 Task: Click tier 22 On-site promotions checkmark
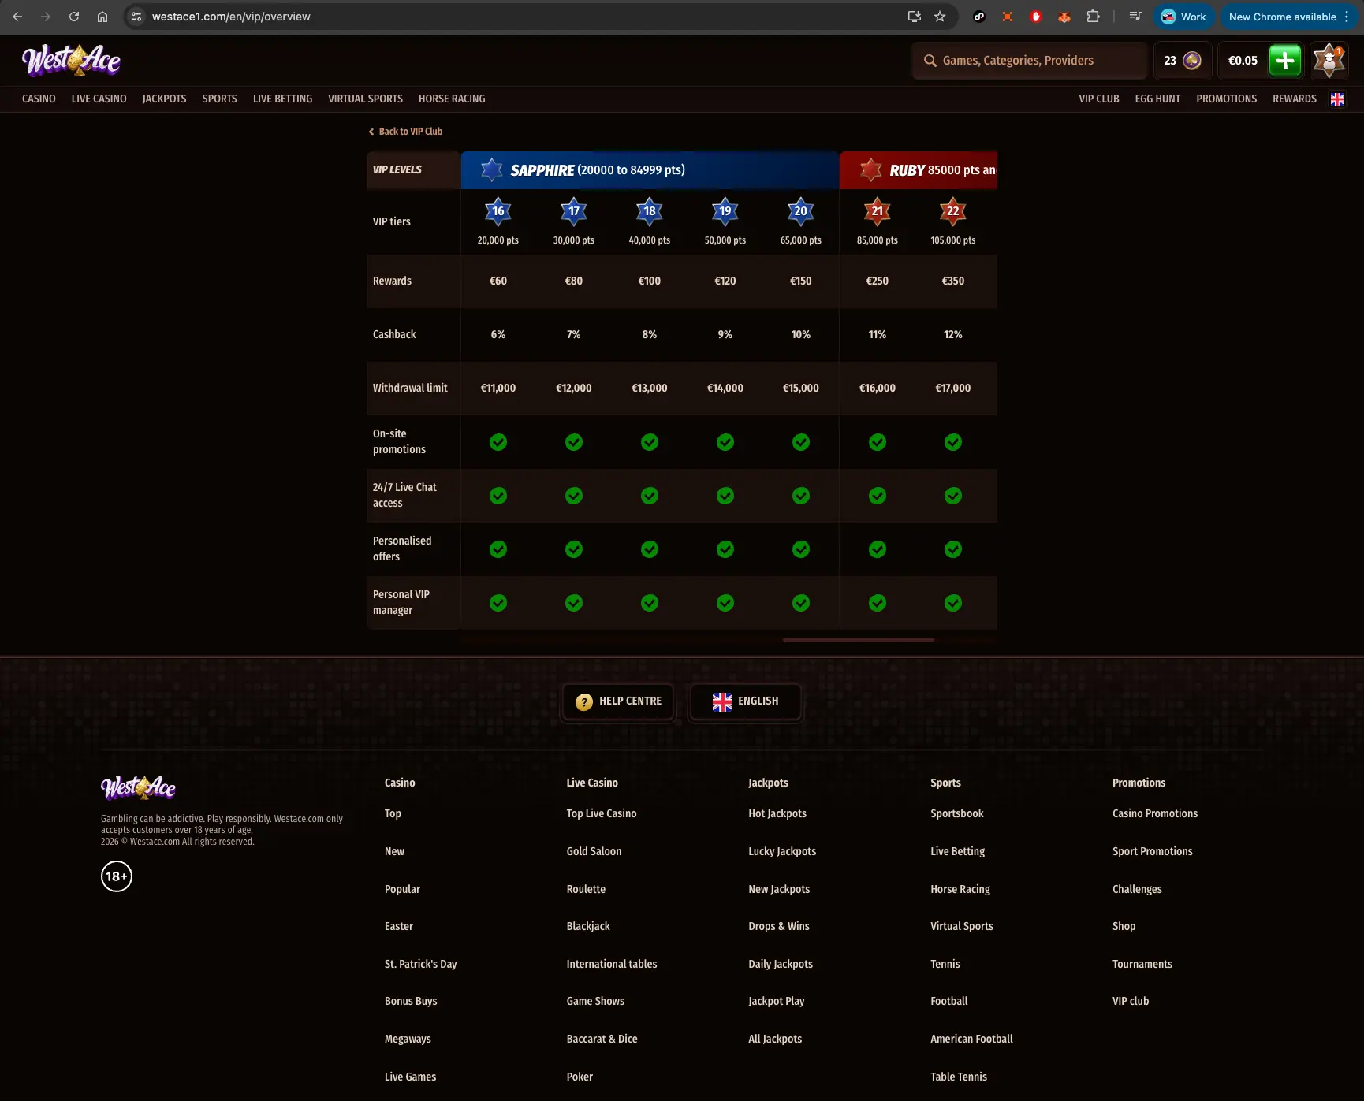pyautogui.click(x=953, y=442)
